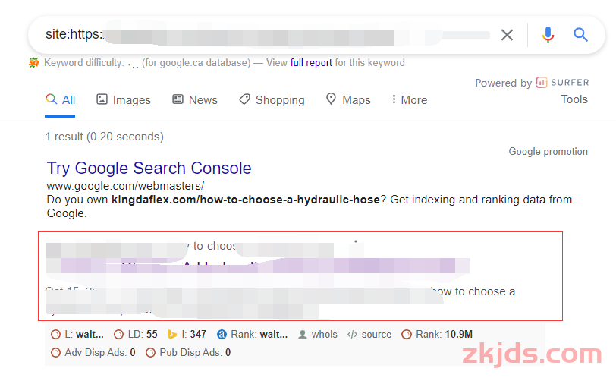
Task: Click the Bing index I: 347 parameter
Action: (187, 335)
